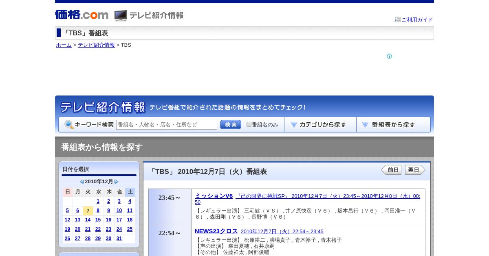The width and height of the screenshot is (489, 256).
Task: Click the TV icon beside テレビ紹介情報
Action: click(x=121, y=15)
